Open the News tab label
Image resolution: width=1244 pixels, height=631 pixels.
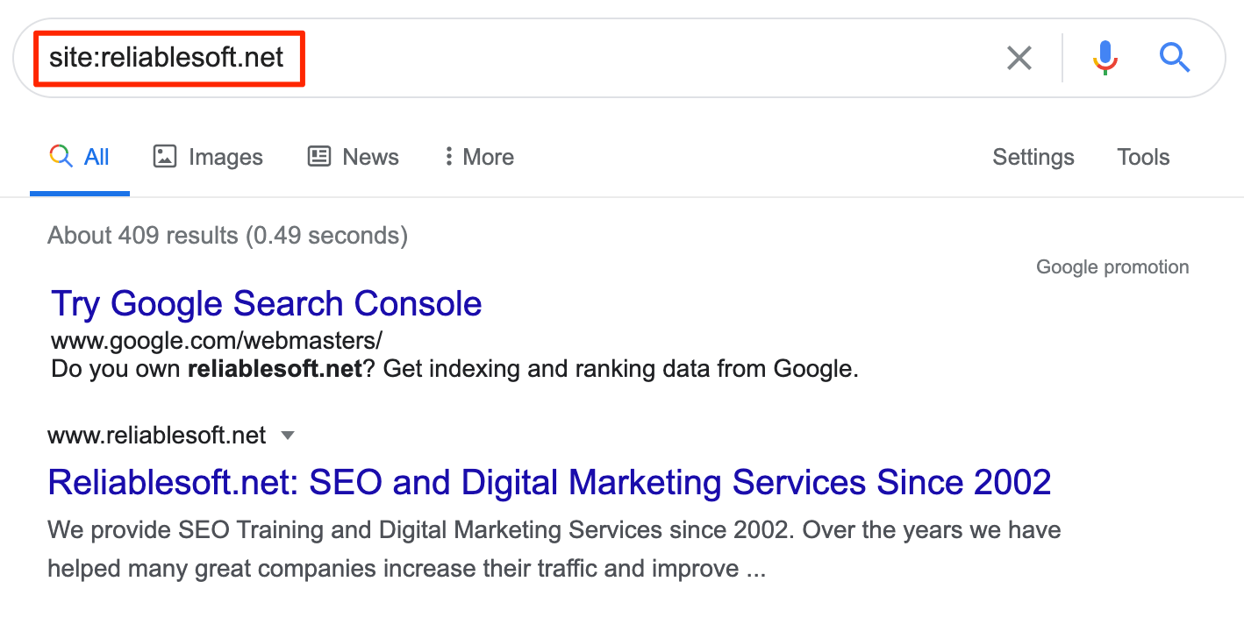tap(370, 158)
